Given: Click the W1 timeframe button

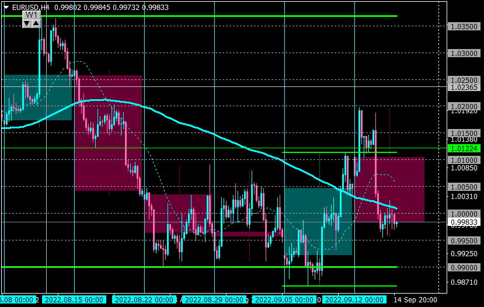Looking at the screenshot, I should (x=32, y=15).
